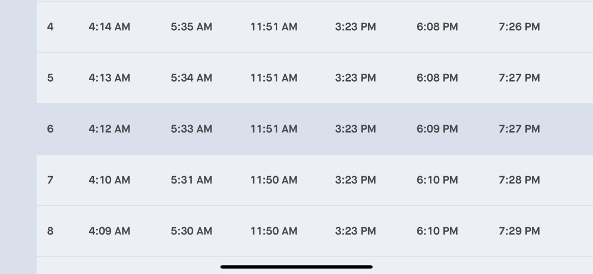Tap 11:51 AM in row 6
The width and height of the screenshot is (593, 274).
point(274,129)
